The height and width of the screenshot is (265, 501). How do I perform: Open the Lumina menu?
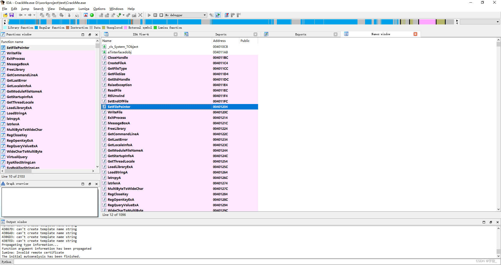[x=84, y=9]
